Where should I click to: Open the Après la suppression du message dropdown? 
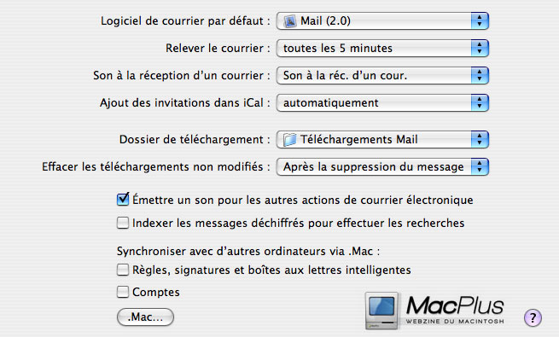tap(382, 166)
